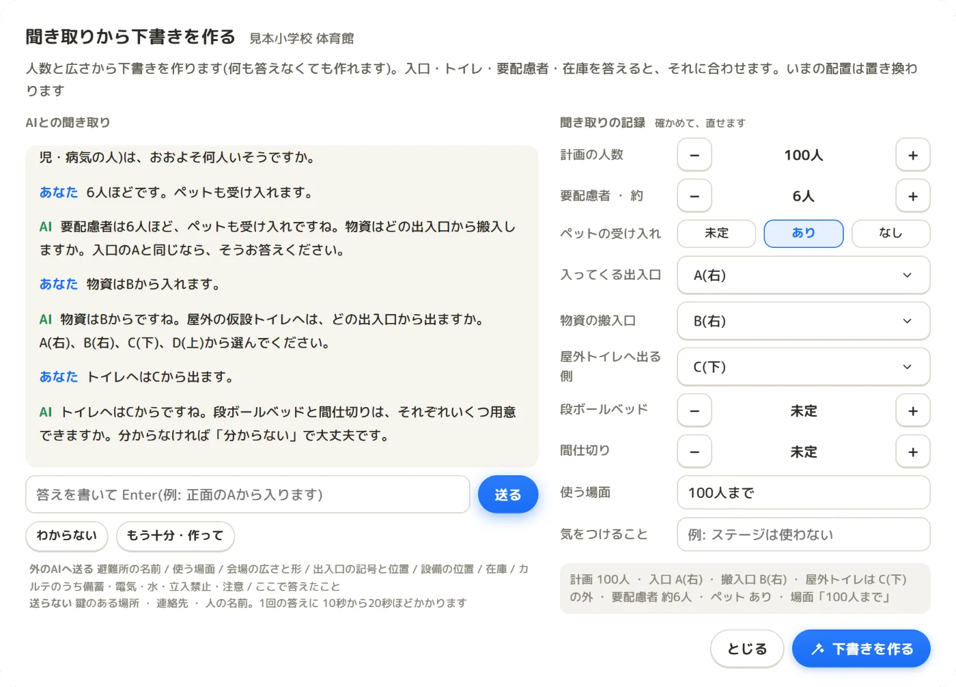Open the 物資の搬入口 dropdown
This screenshot has height=687, width=956.
pos(804,321)
